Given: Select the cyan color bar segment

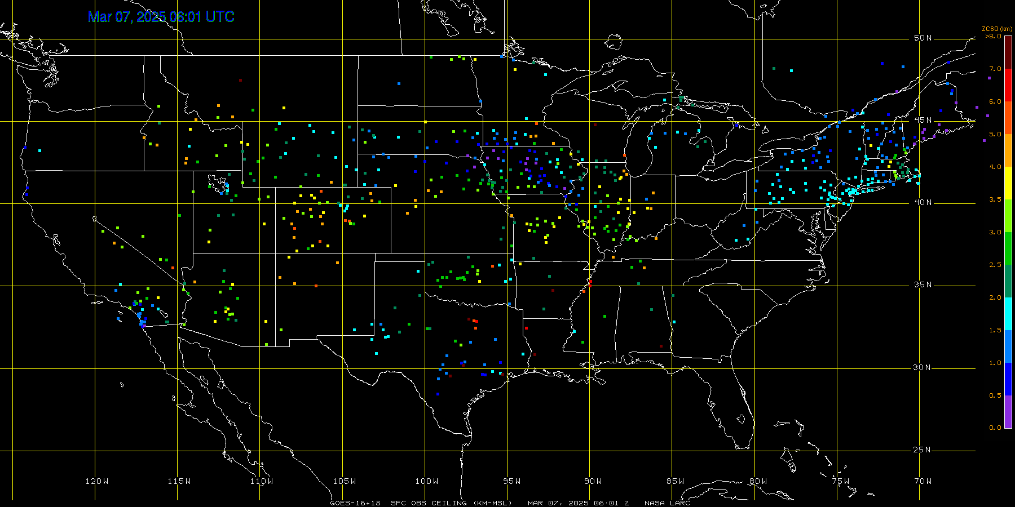Looking at the screenshot, I should 1008,314.
